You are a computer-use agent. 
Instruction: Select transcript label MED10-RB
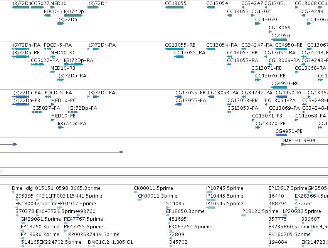(x=63, y=68)
